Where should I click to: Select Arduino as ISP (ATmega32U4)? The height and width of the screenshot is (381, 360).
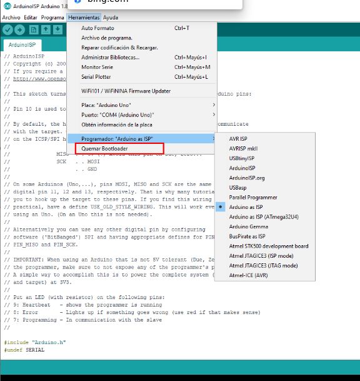pos(265,216)
